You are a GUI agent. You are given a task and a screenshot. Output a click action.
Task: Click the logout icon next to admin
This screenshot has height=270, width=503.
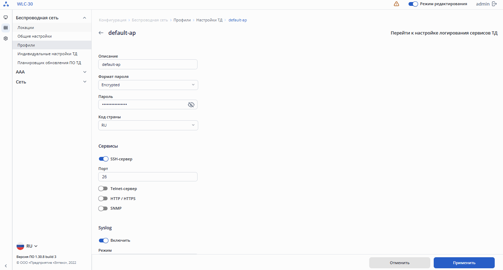tap(494, 4)
